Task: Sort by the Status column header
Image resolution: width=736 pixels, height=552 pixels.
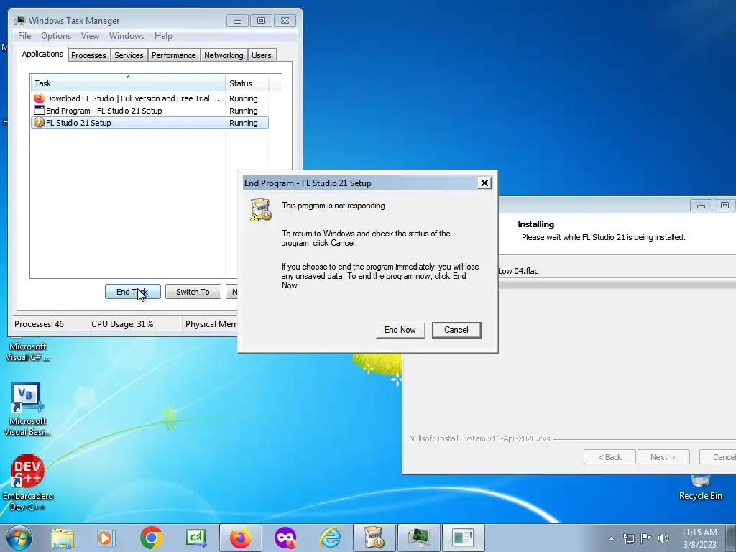Action: tap(247, 83)
